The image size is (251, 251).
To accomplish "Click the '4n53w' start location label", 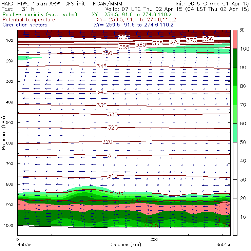I will coord(25,245).
